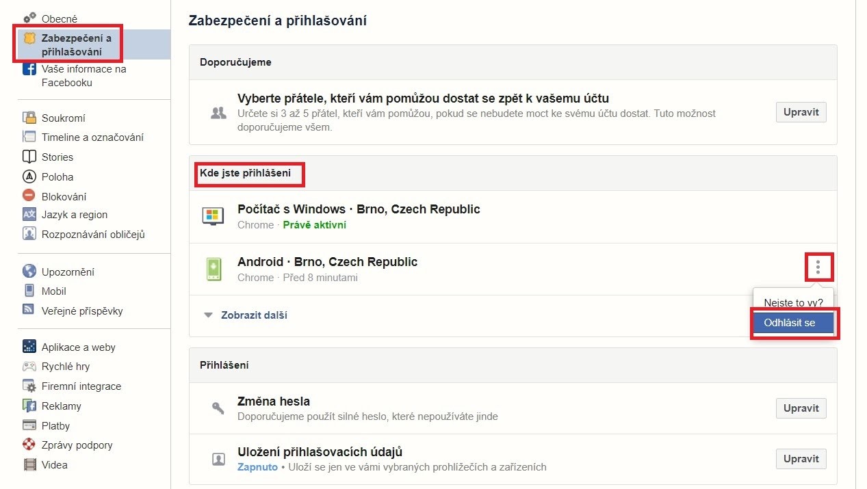
Task: Click the Přihlášení section header
Action: (x=224, y=365)
